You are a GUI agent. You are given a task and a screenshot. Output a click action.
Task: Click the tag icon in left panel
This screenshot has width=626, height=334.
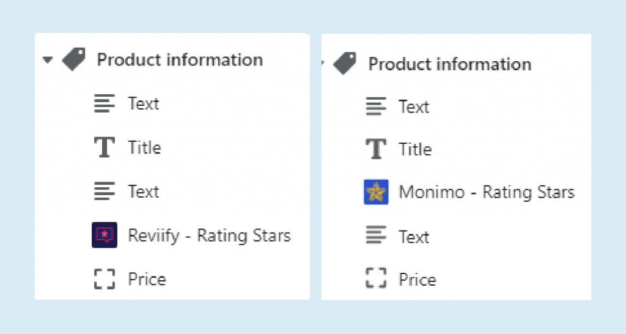(x=74, y=60)
